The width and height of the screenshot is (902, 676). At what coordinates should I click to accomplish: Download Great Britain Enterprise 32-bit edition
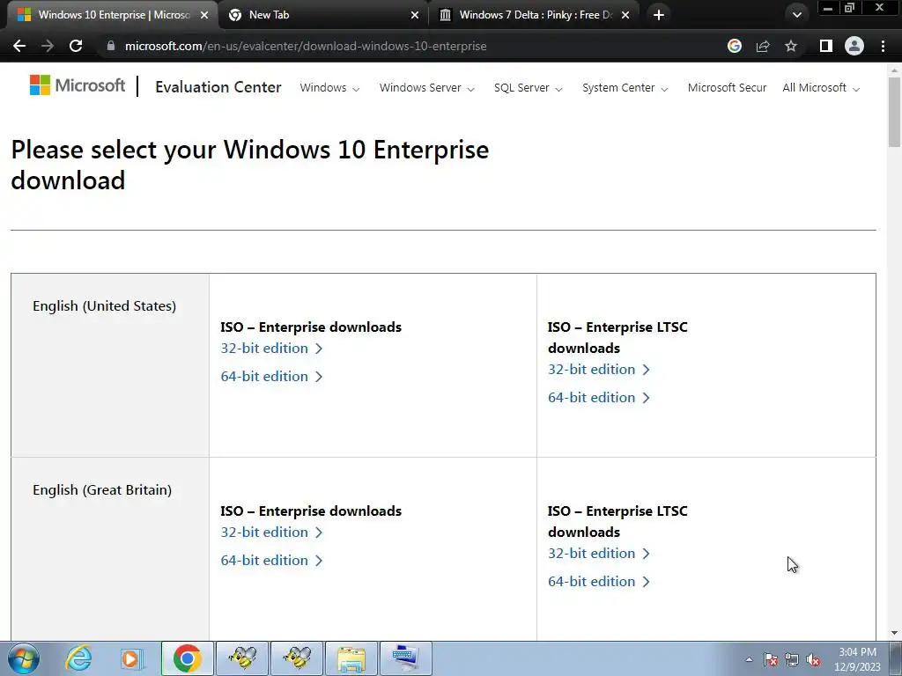tap(271, 533)
